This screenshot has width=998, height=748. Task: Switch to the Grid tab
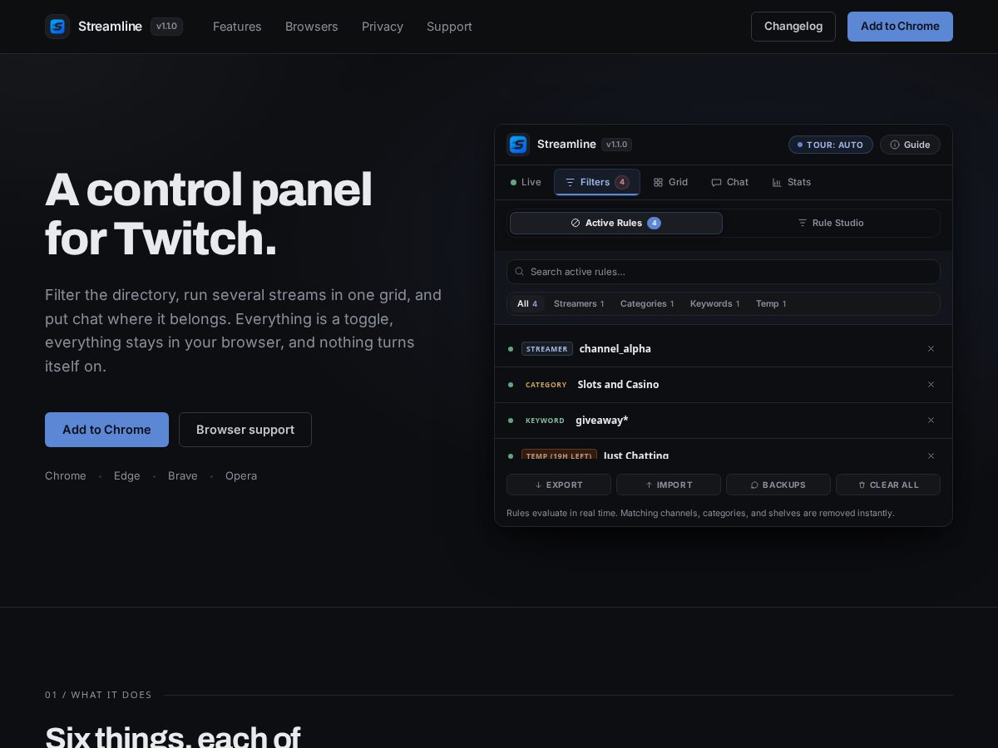(670, 182)
